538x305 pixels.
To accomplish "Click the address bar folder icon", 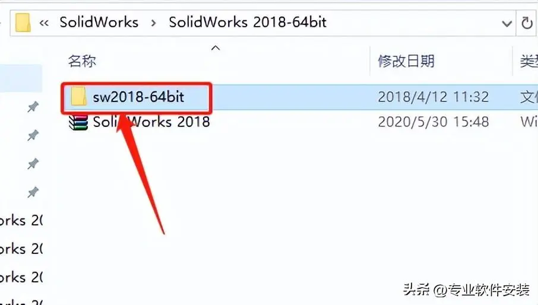I will pyautogui.click(x=23, y=23).
